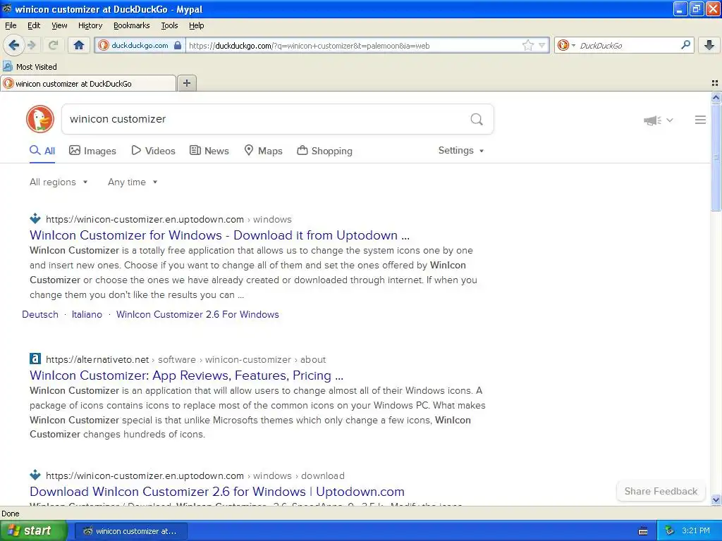Open the Help menu
Viewport: 722px width, 541px height.
(197, 25)
